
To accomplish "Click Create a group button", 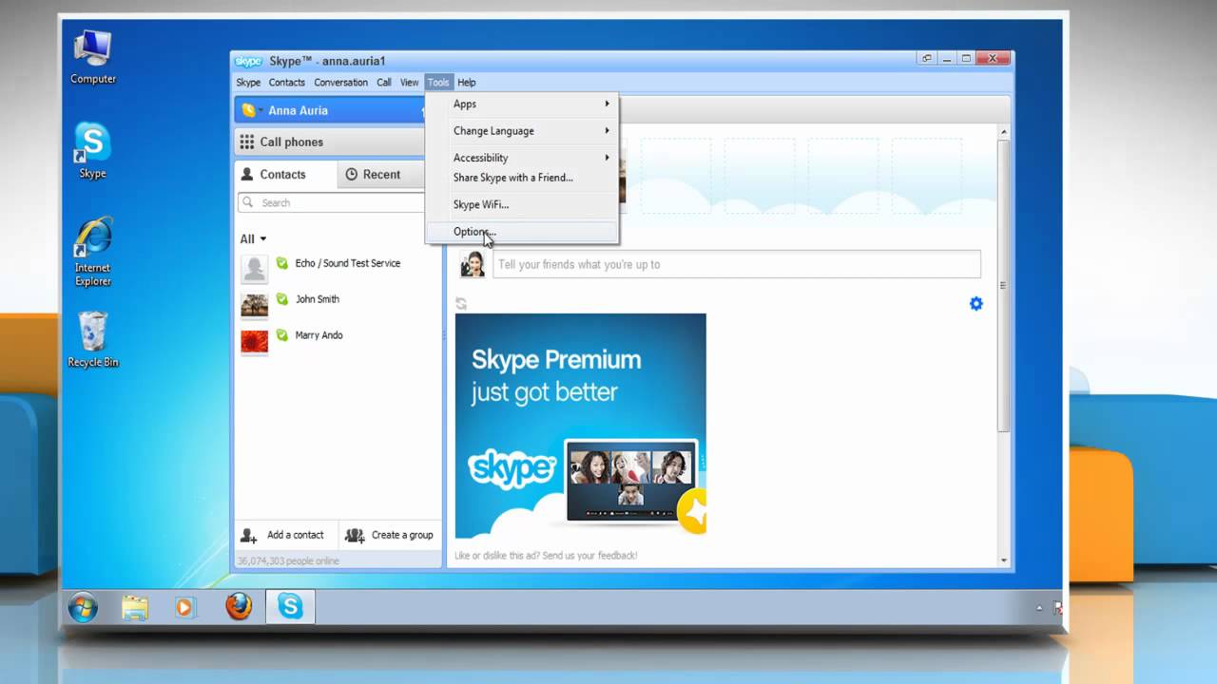I will click(x=389, y=535).
